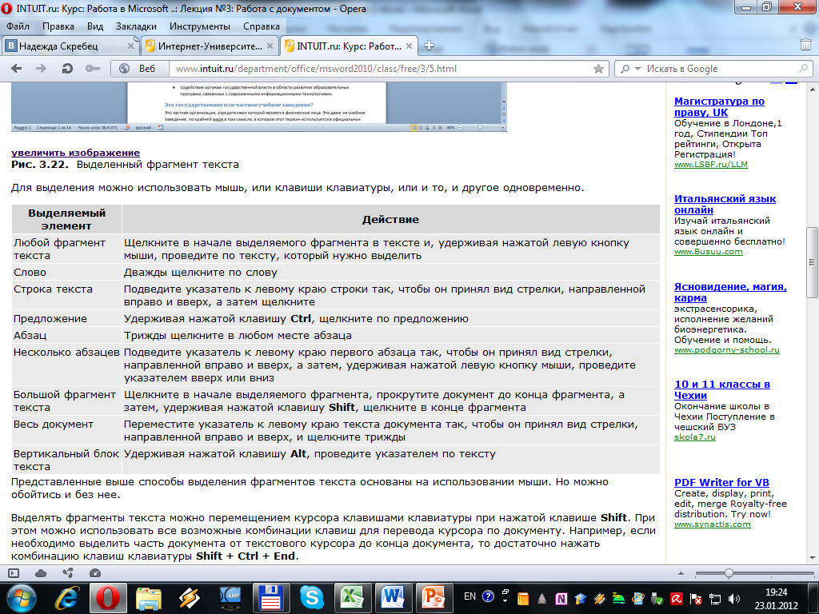
Task: Open the www.podgorny-school.ru link
Action: [726, 350]
